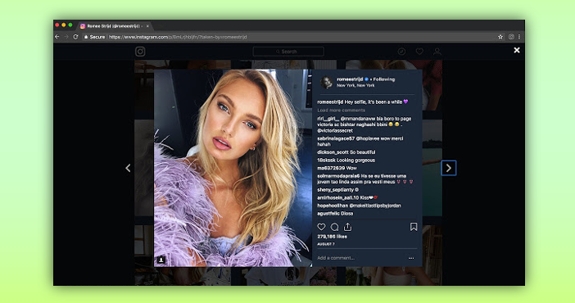Open commenter sabrinalagace57 profile
The image size is (575, 303).
(x=336, y=138)
